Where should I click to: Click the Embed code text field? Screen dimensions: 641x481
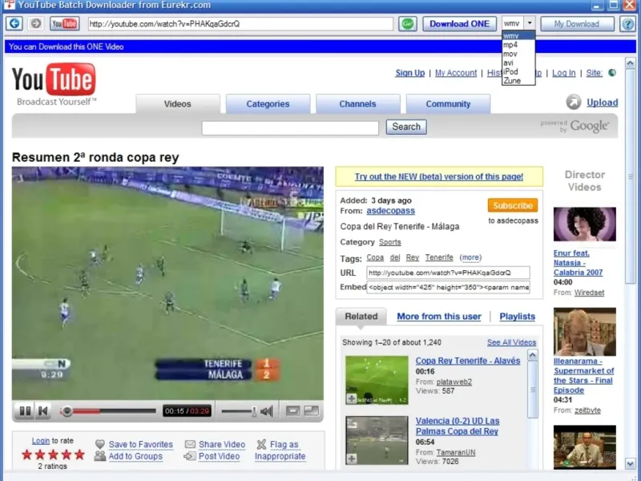448,287
